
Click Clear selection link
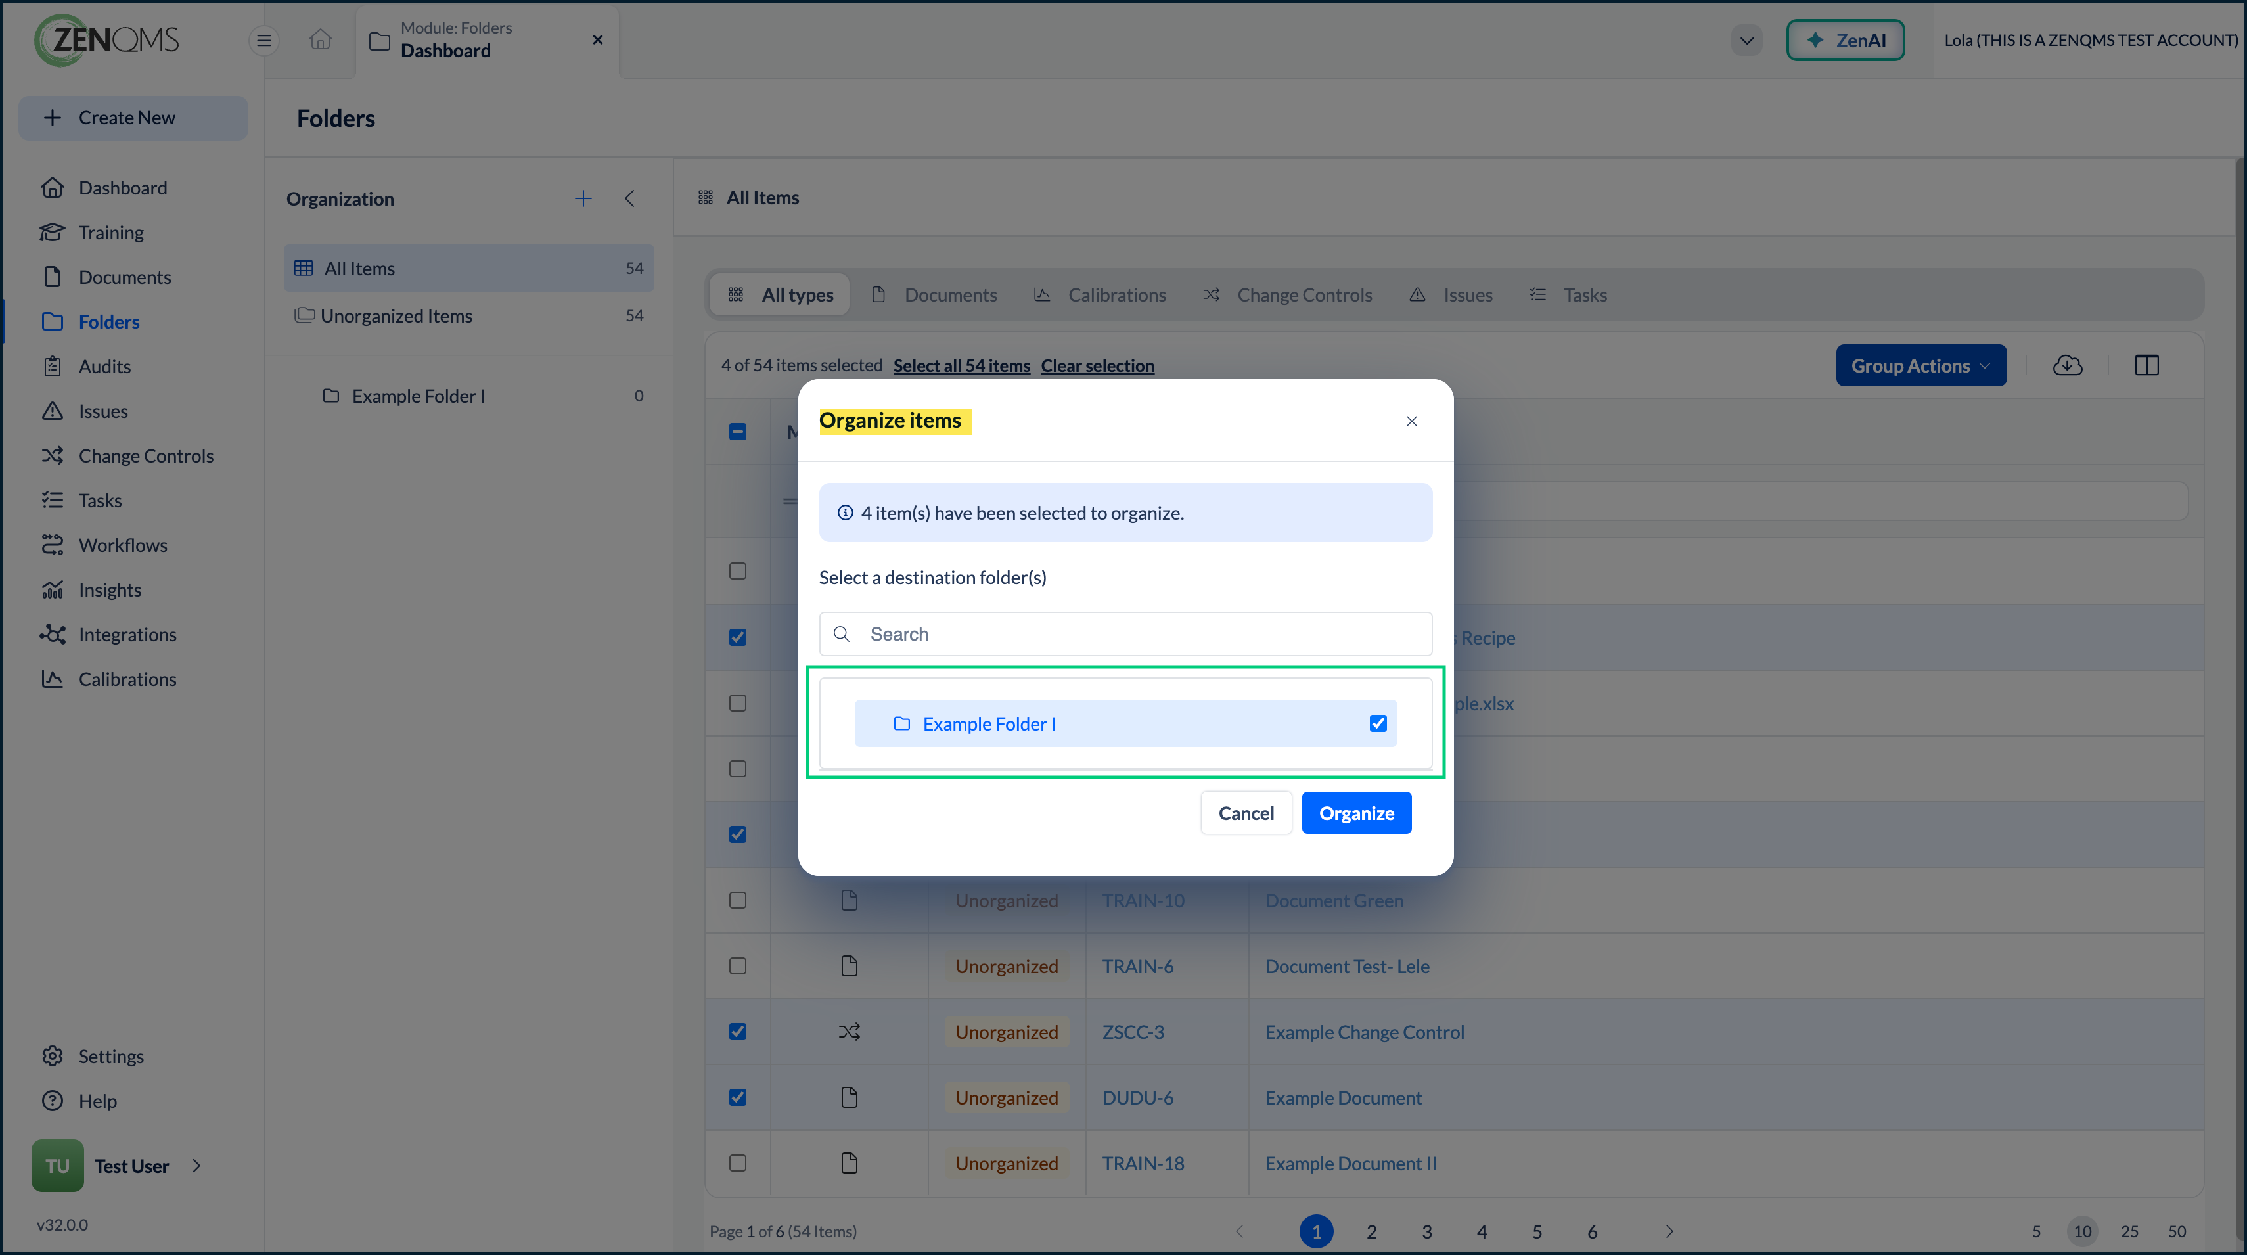point(1097,365)
